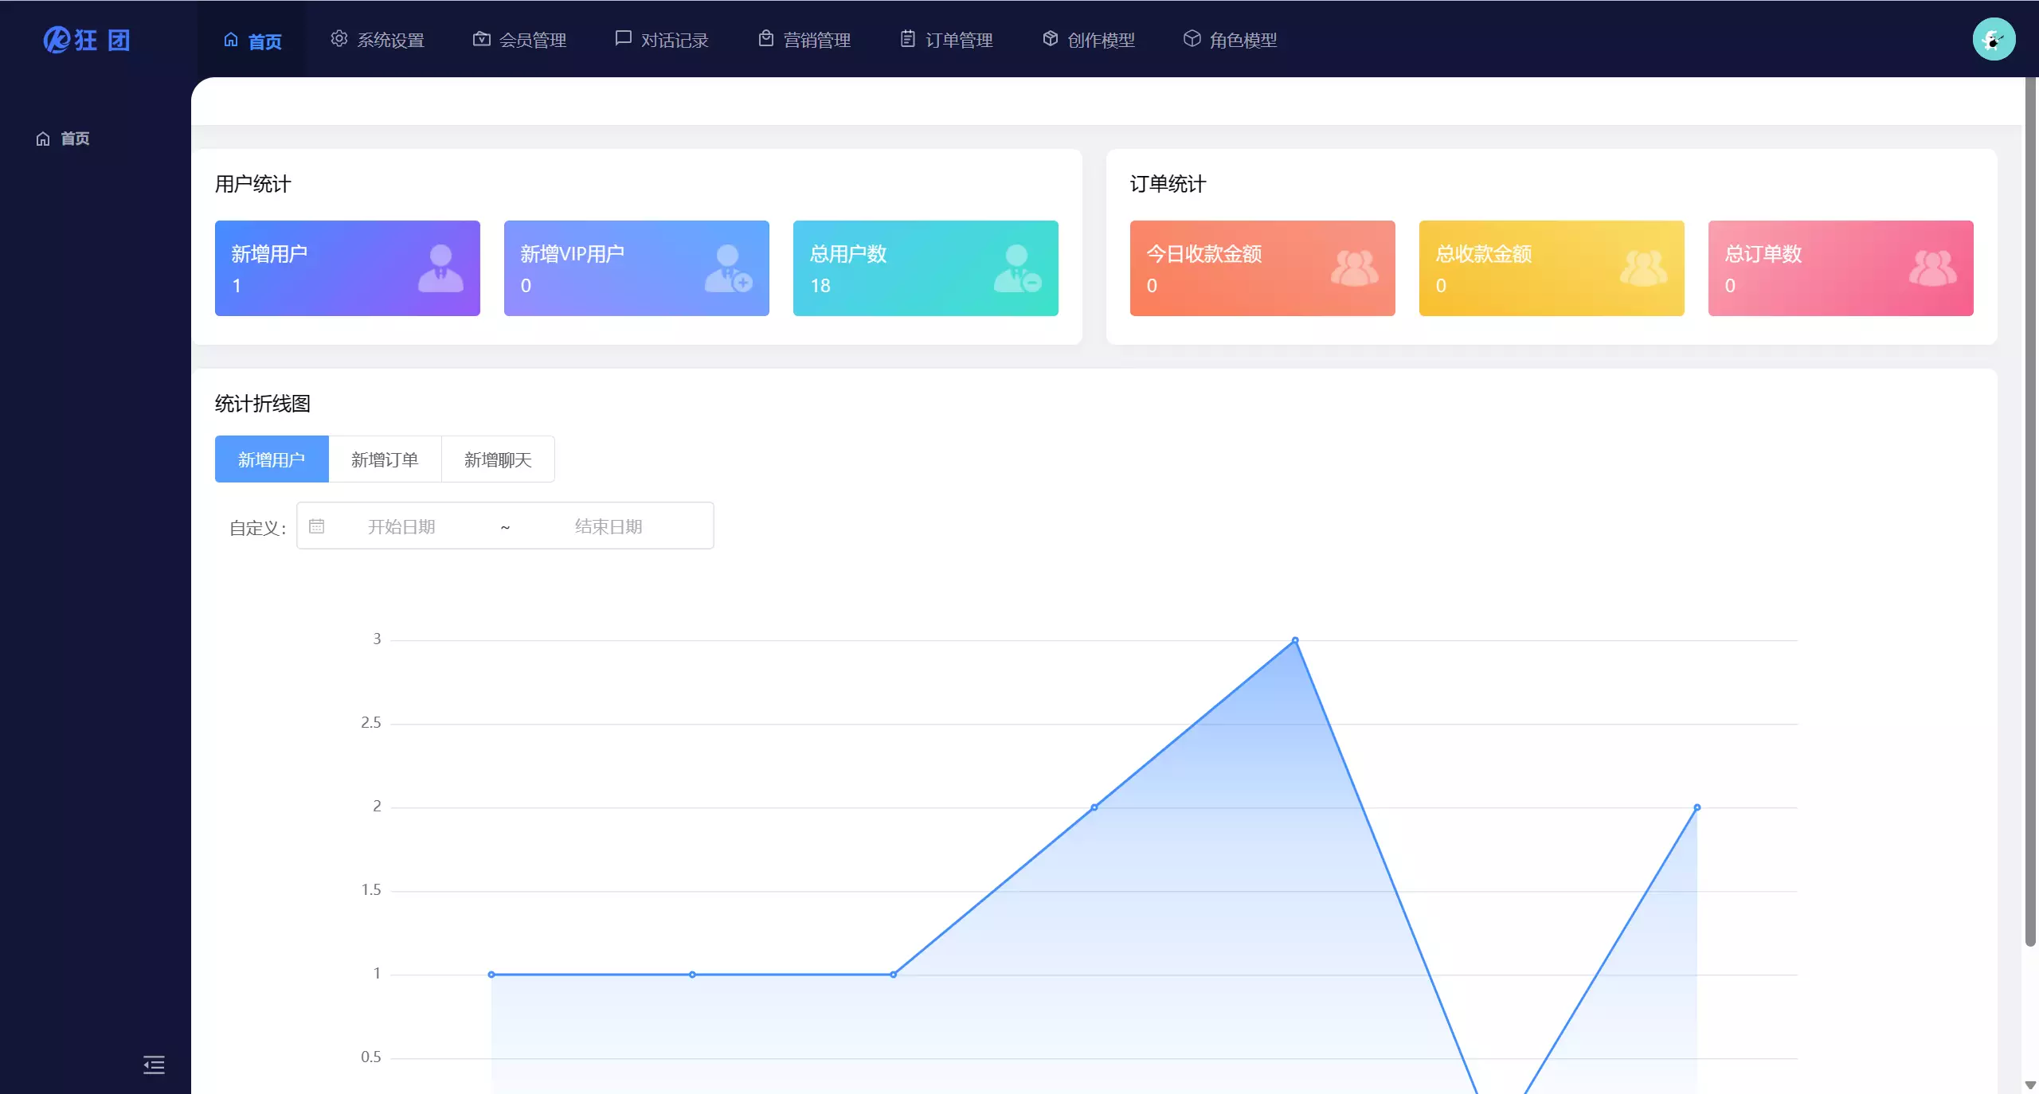Image resolution: width=2039 pixels, height=1094 pixels.
Task: Open the user avatar in the top right
Action: [x=1994, y=39]
